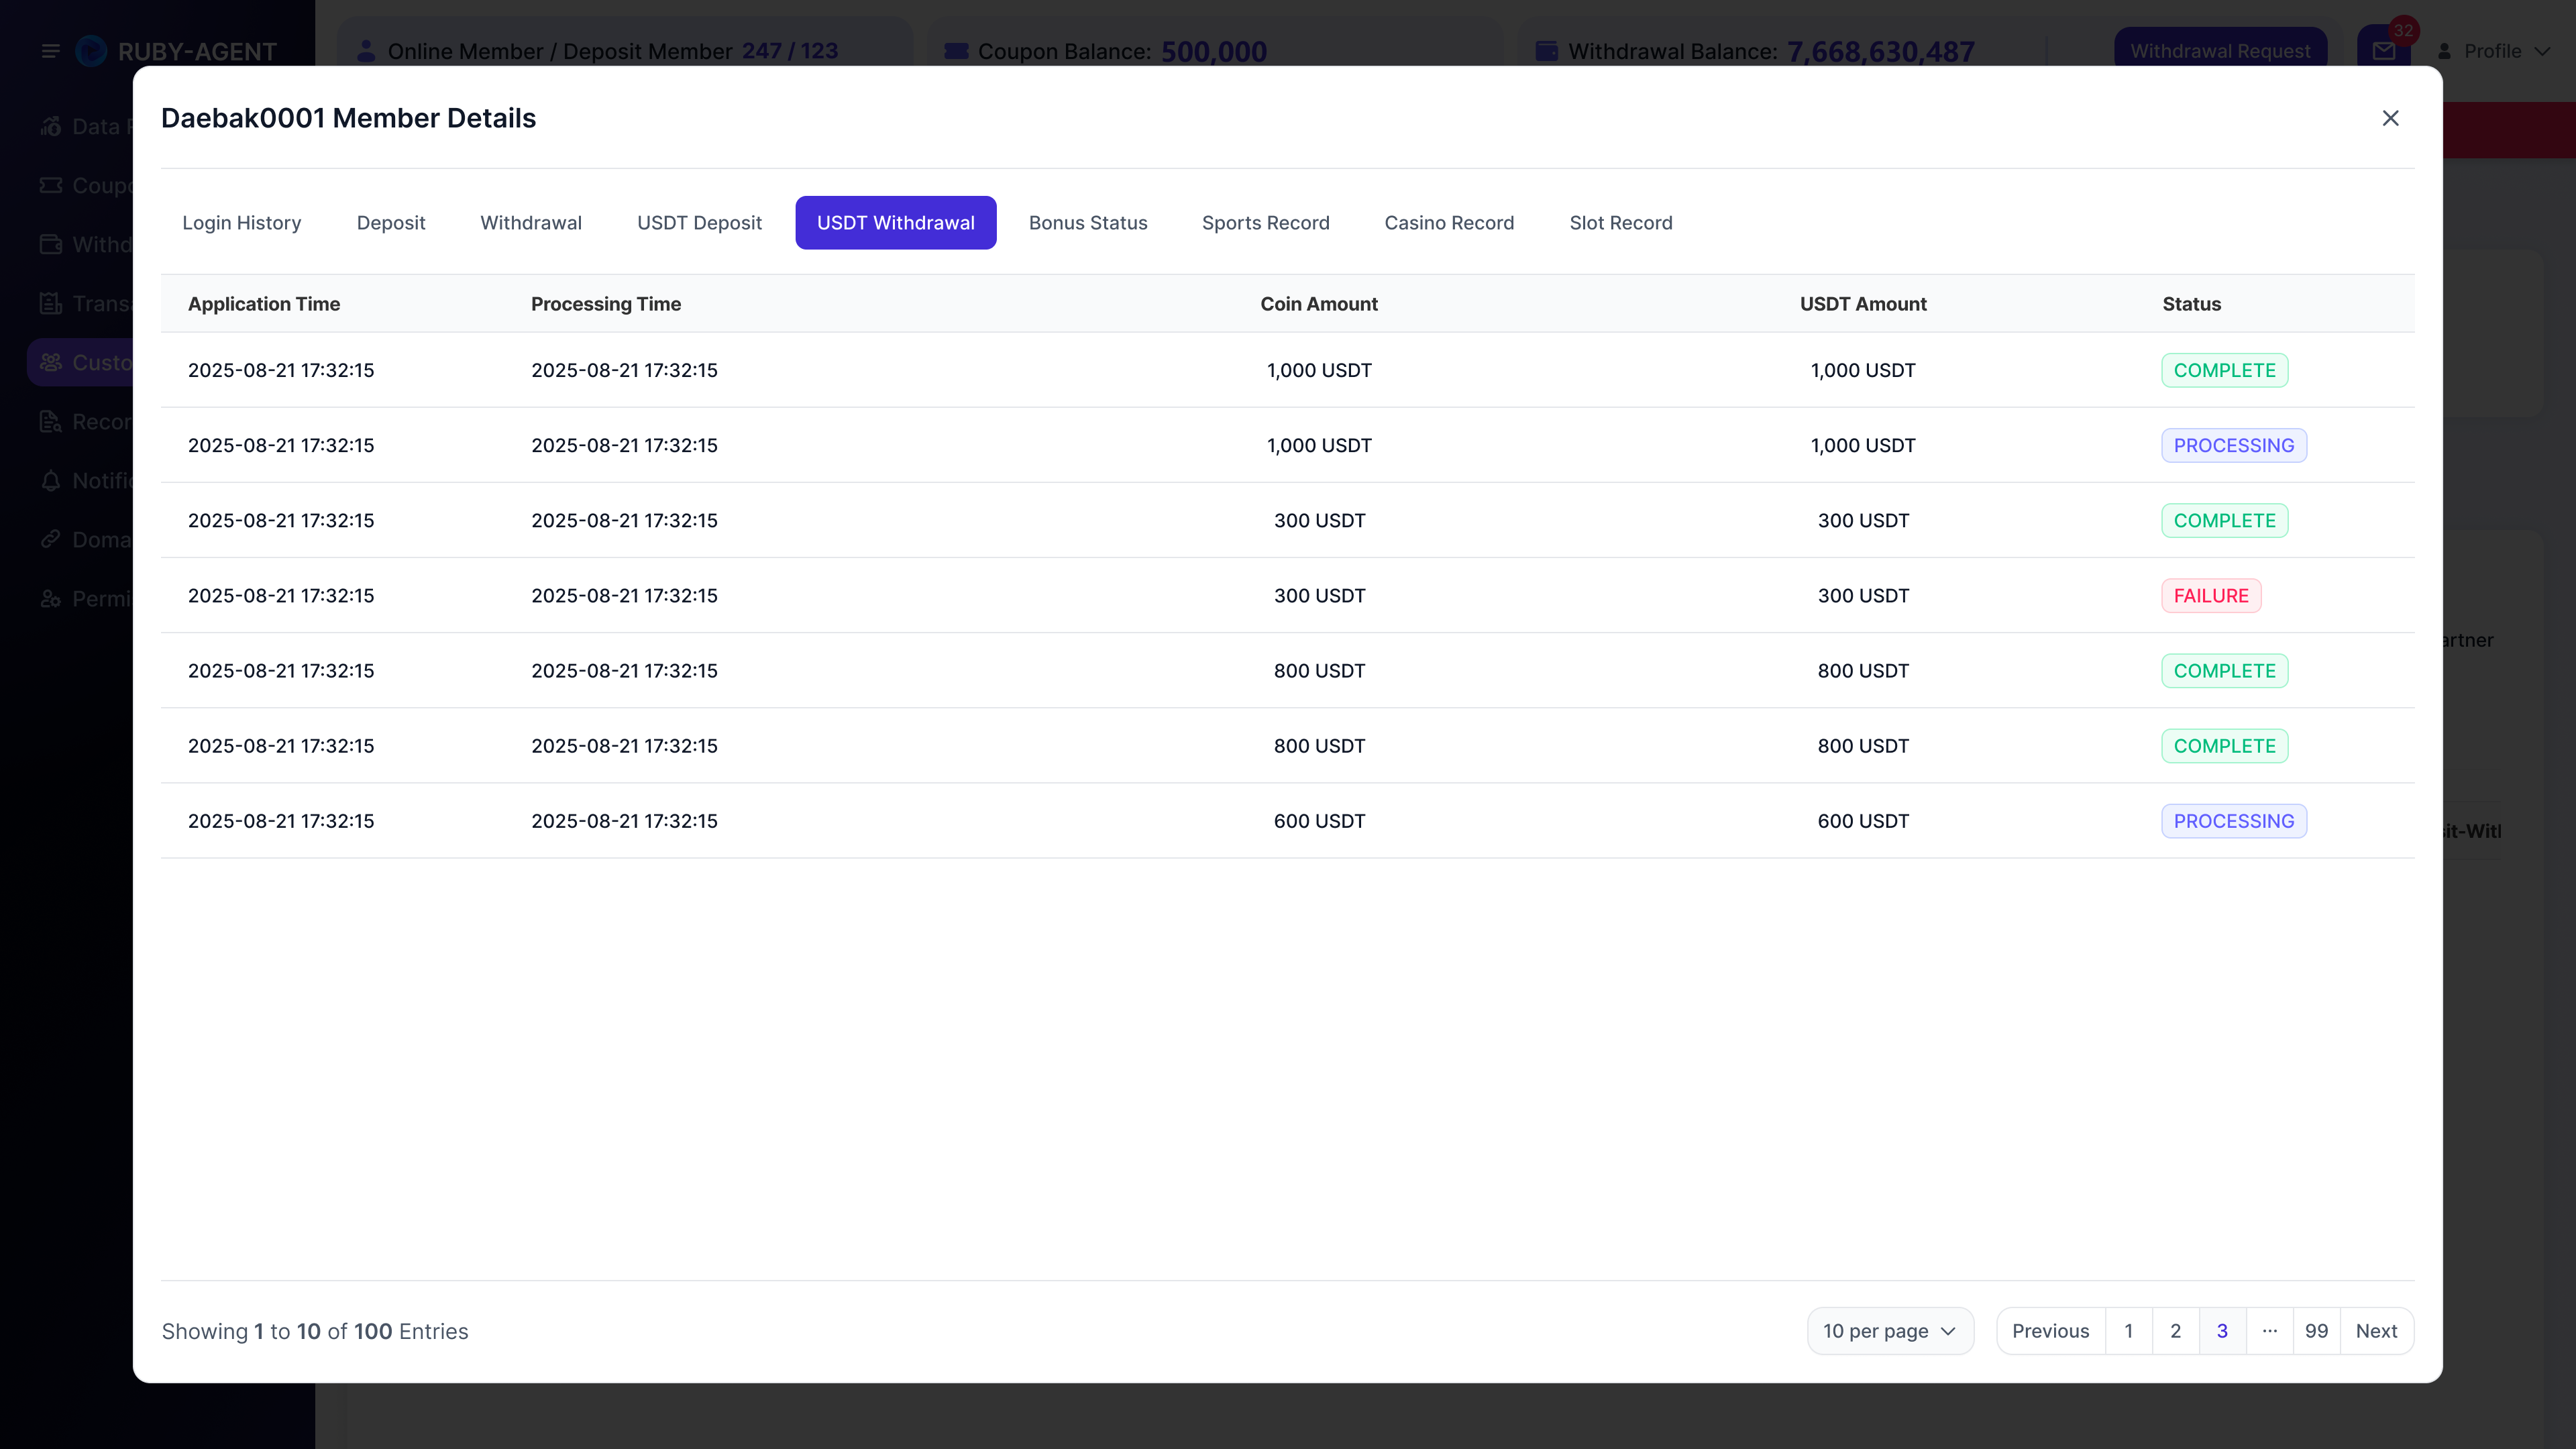Viewport: 2576px width, 1449px height.
Task: Select the USDT Withdrawal tab
Action: point(896,223)
